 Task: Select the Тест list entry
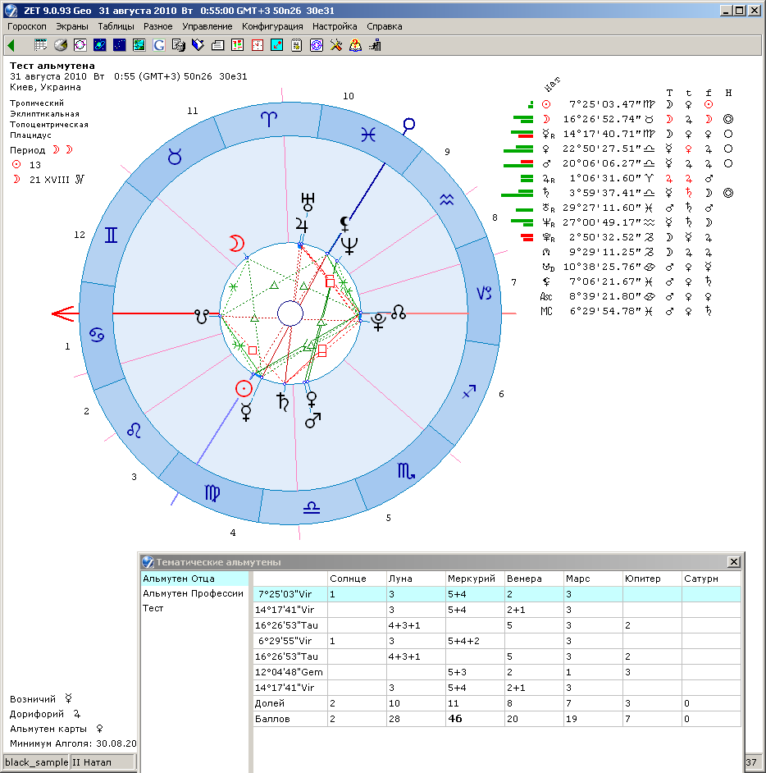pyautogui.click(x=153, y=608)
